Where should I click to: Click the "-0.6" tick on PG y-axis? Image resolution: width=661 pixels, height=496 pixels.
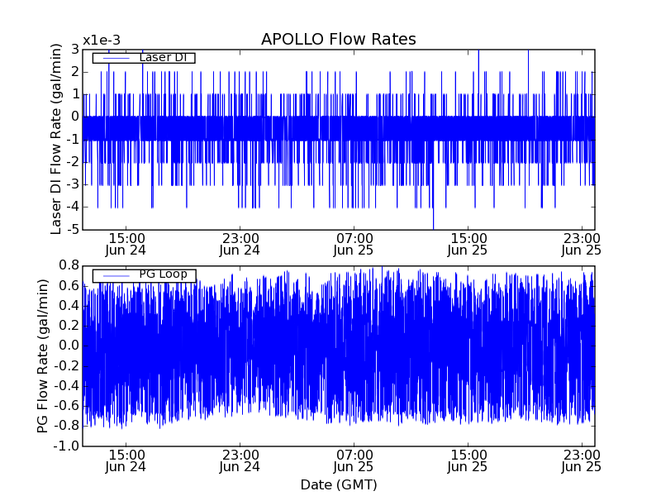[x=67, y=406]
